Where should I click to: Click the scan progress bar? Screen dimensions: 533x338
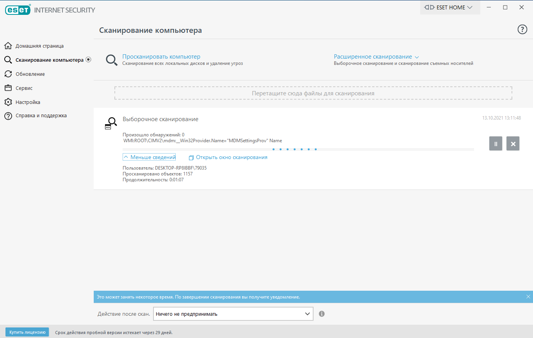tap(298, 149)
